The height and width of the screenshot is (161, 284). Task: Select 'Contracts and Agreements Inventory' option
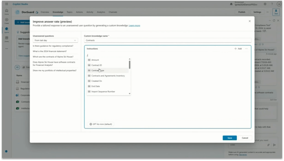[x=108, y=76]
